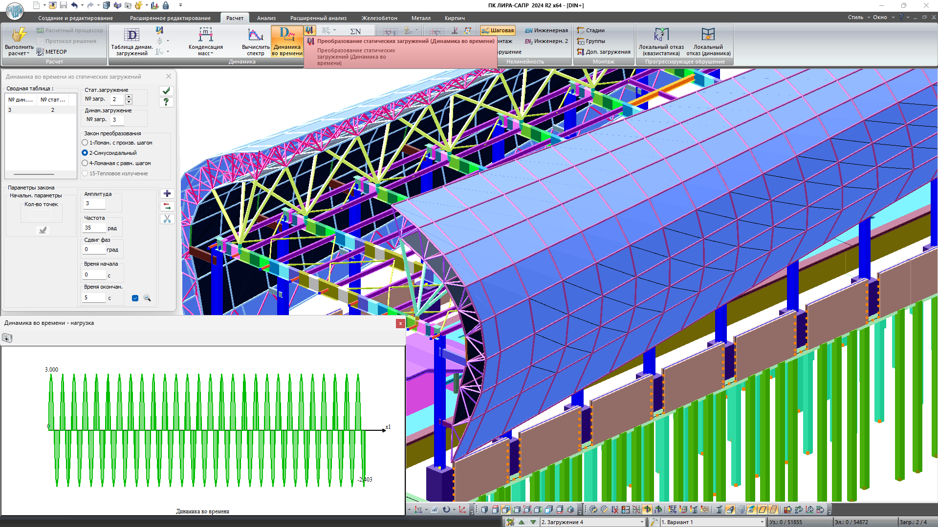Click the plus icon to add law
Image resolution: width=938 pixels, height=527 pixels.
[x=167, y=194]
